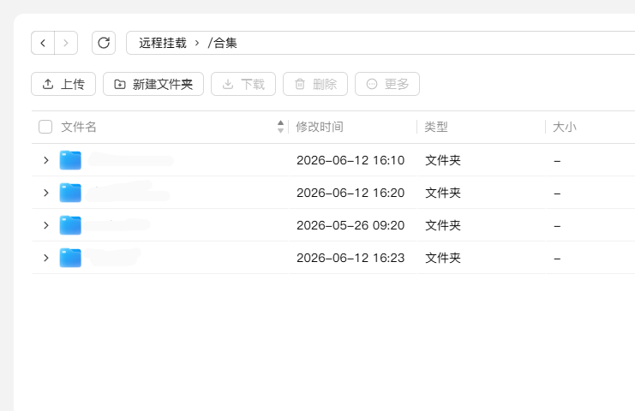
Task: Create a folder with 新建文件夹
Action: [153, 84]
